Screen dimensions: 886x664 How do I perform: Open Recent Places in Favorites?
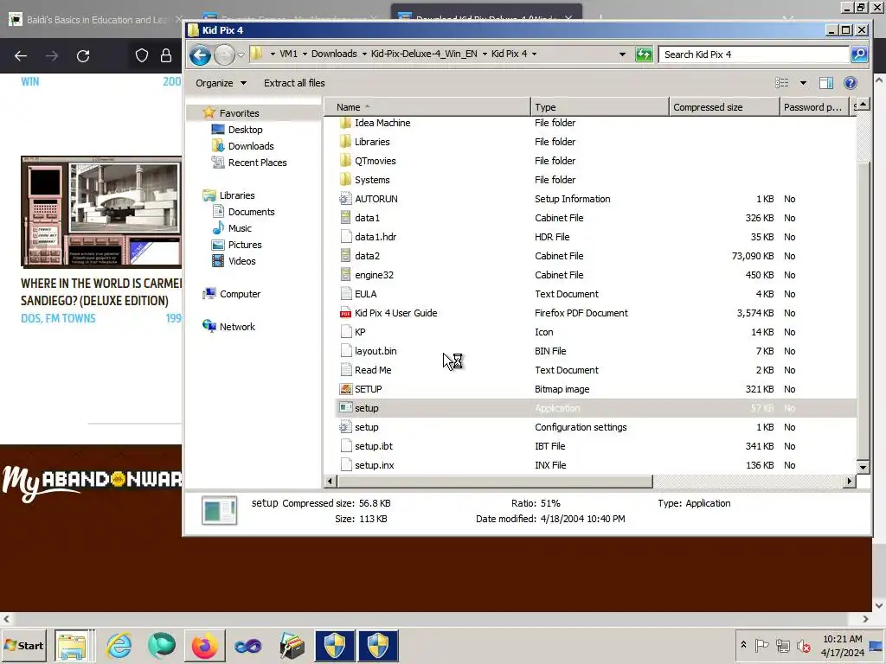[x=257, y=163]
